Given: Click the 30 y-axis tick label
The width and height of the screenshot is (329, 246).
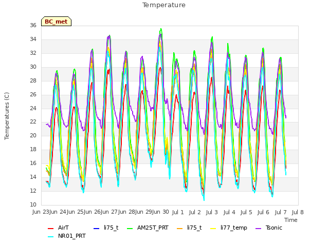Looking at the screenshot, I should click(x=33, y=67).
